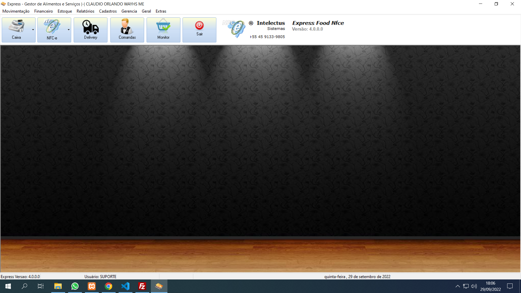This screenshot has height=293, width=521.
Task: Open Visual Studio Code from taskbar
Action: point(125,286)
